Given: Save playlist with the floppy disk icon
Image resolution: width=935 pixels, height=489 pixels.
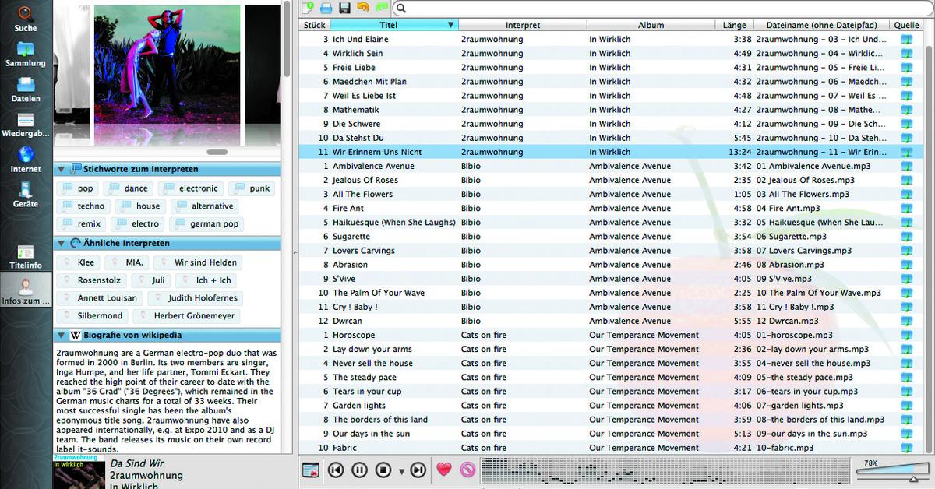Looking at the screenshot, I should 344,8.
